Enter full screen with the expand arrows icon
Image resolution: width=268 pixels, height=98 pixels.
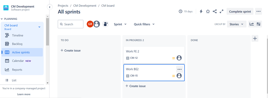[222, 11]
